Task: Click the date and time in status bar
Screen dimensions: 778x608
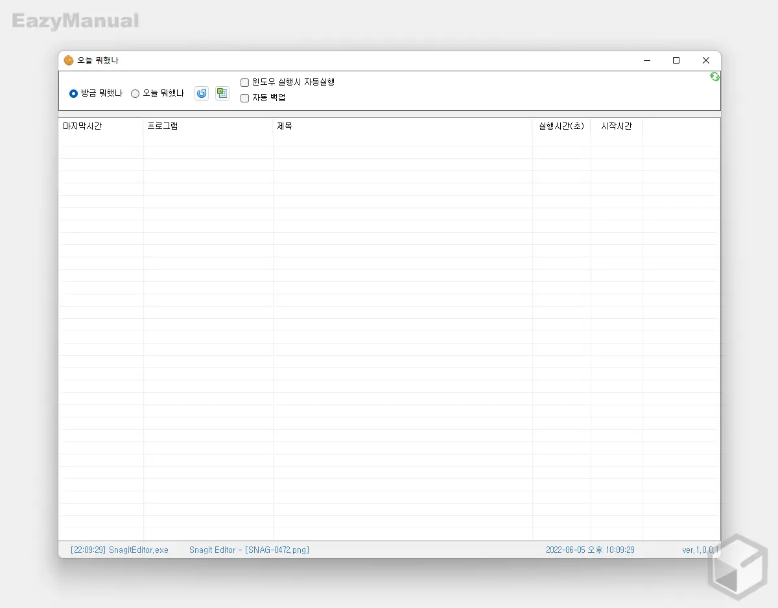Action: [590, 550]
